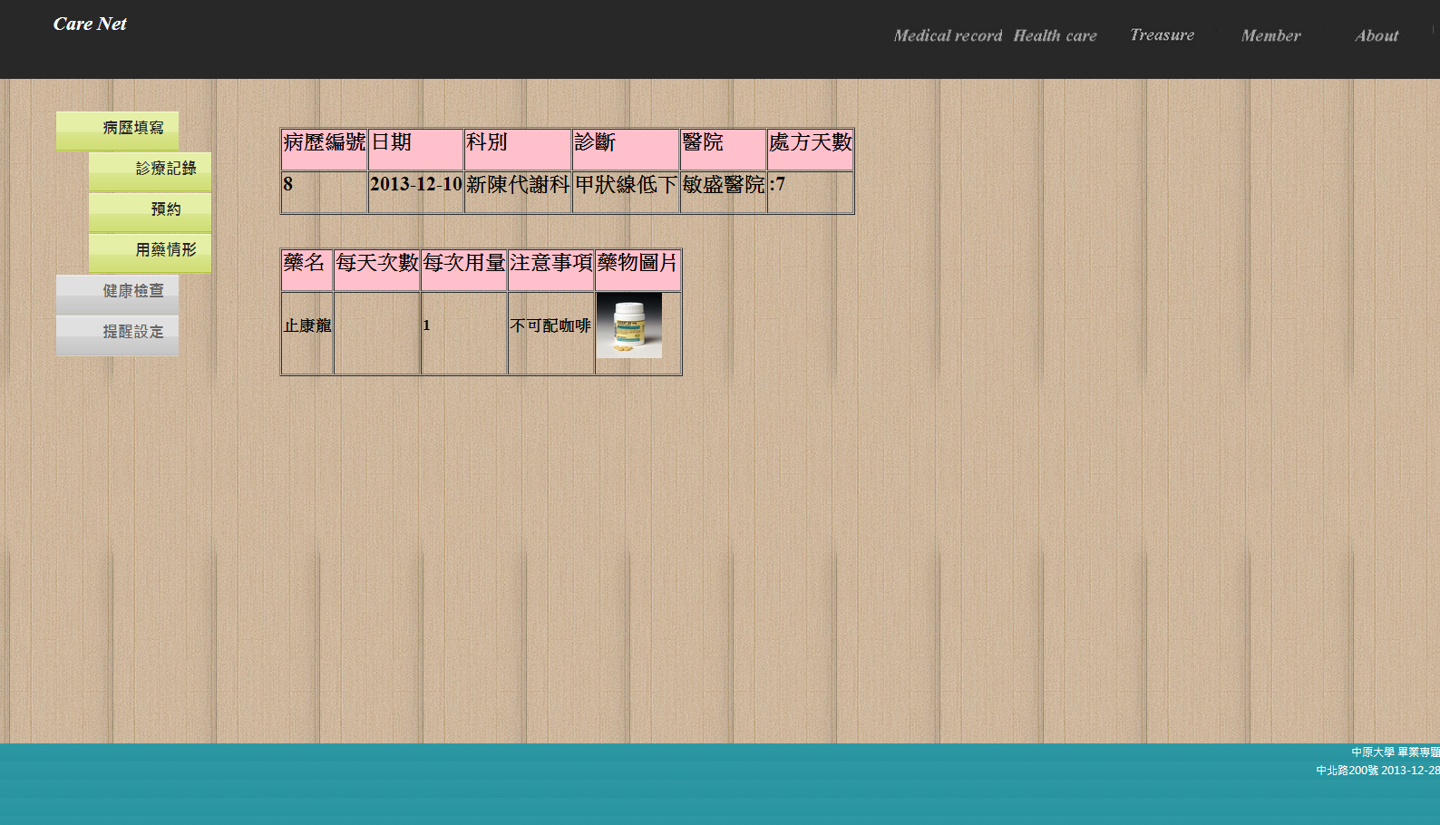1440x825 pixels.
Task: Select the 預約 sidebar button
Action: 151,210
